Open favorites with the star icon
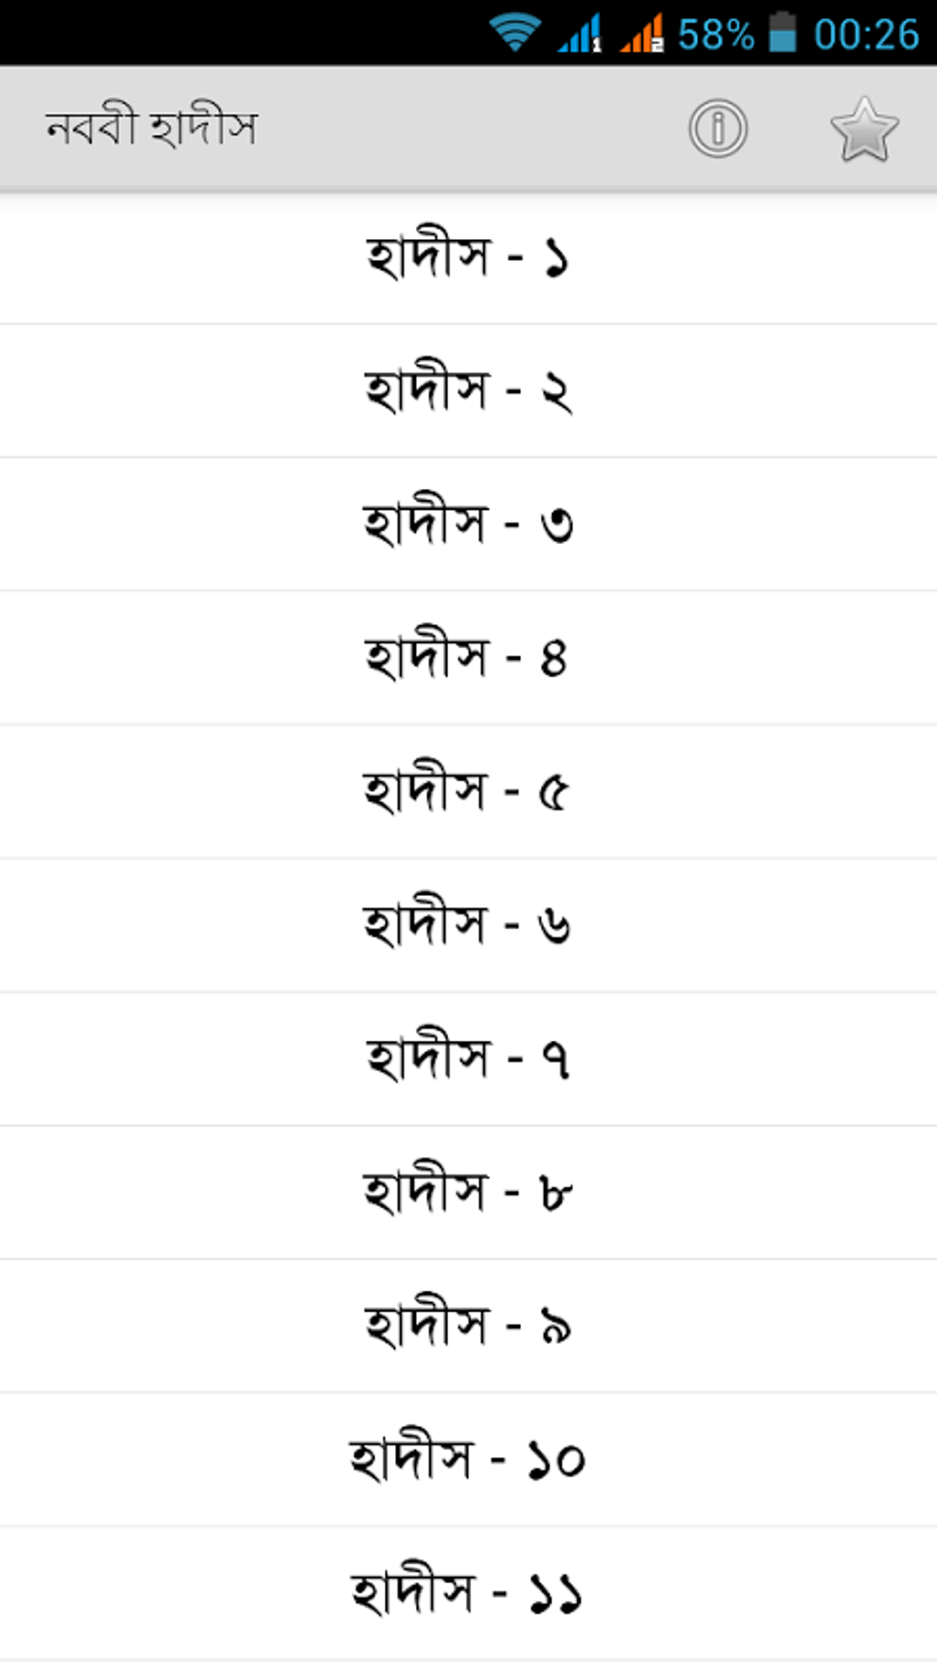The height and width of the screenshot is (1666, 937). [864, 130]
